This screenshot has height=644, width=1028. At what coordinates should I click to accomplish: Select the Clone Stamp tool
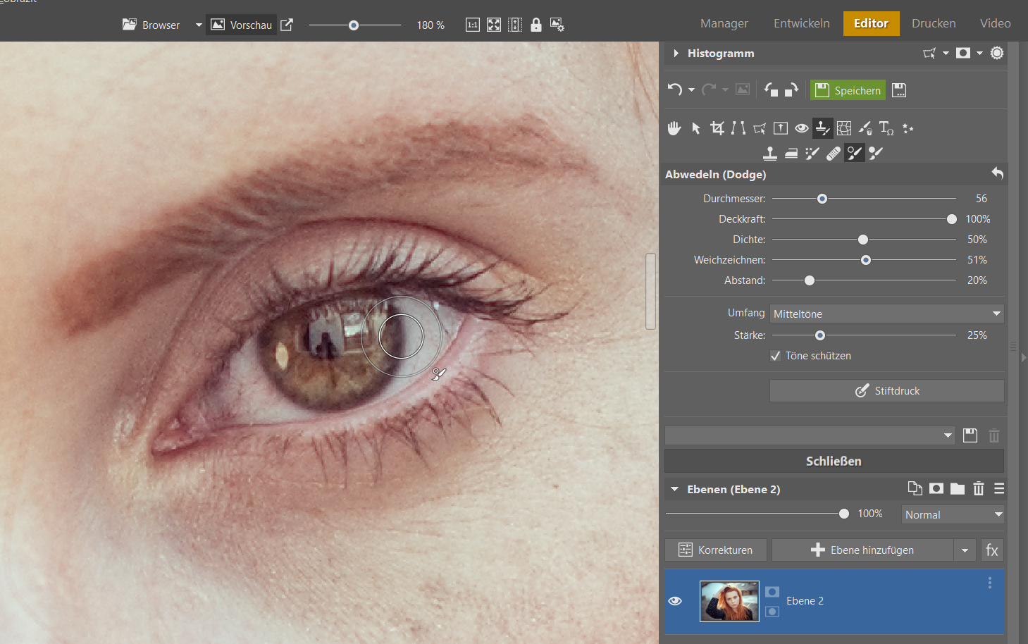click(x=770, y=153)
